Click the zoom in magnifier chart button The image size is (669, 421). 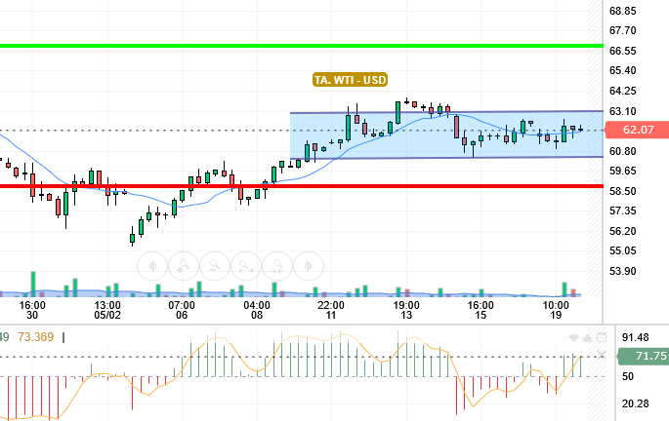[184, 266]
